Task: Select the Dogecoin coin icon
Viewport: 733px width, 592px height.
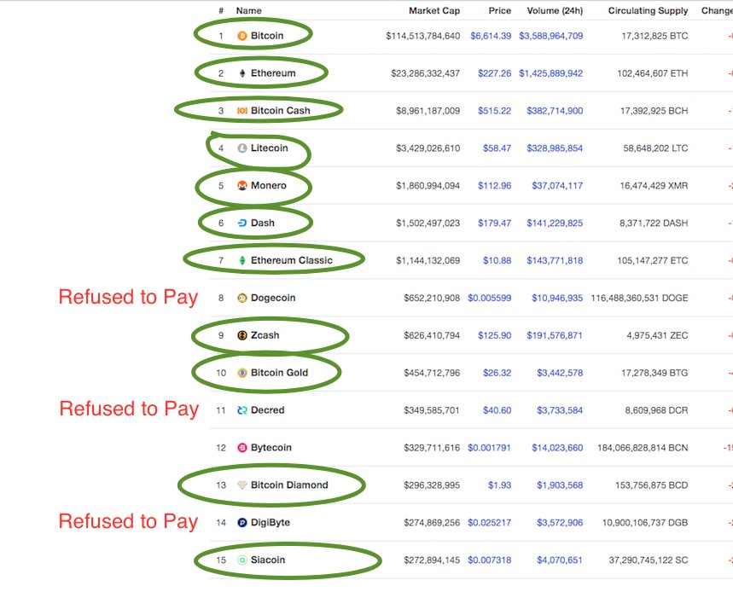Action: coord(242,298)
